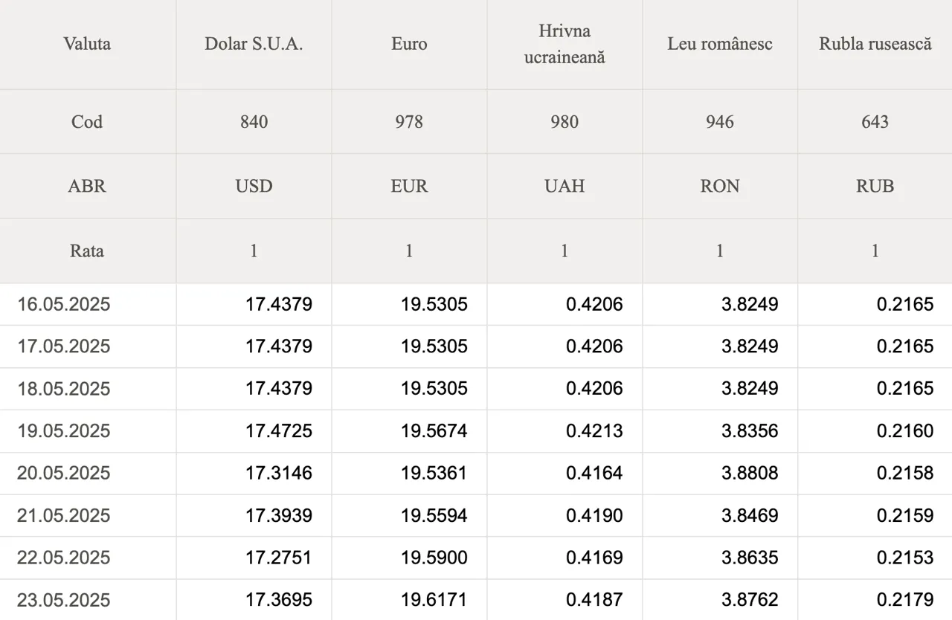Select the Valuta header label
The image size is (952, 620).
click(x=87, y=44)
